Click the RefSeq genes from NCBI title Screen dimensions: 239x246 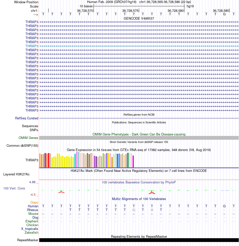click(139, 115)
